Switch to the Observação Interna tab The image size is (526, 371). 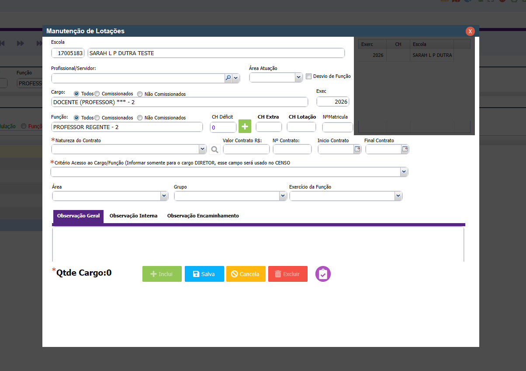point(133,216)
